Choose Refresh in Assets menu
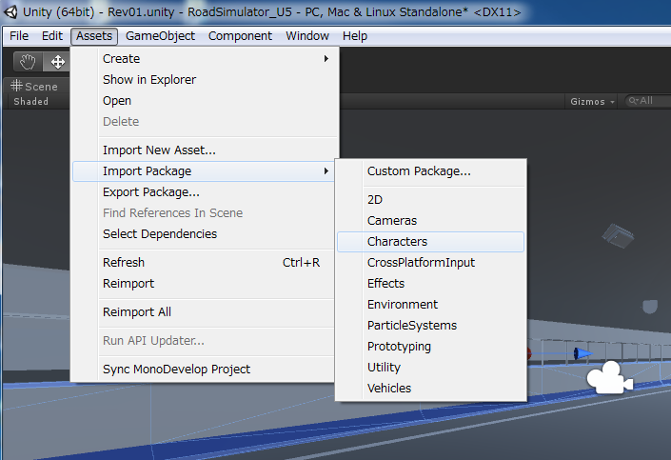 click(x=205, y=263)
